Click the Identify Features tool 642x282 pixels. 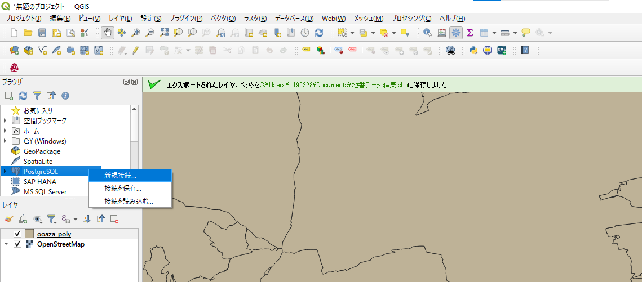[427, 33]
